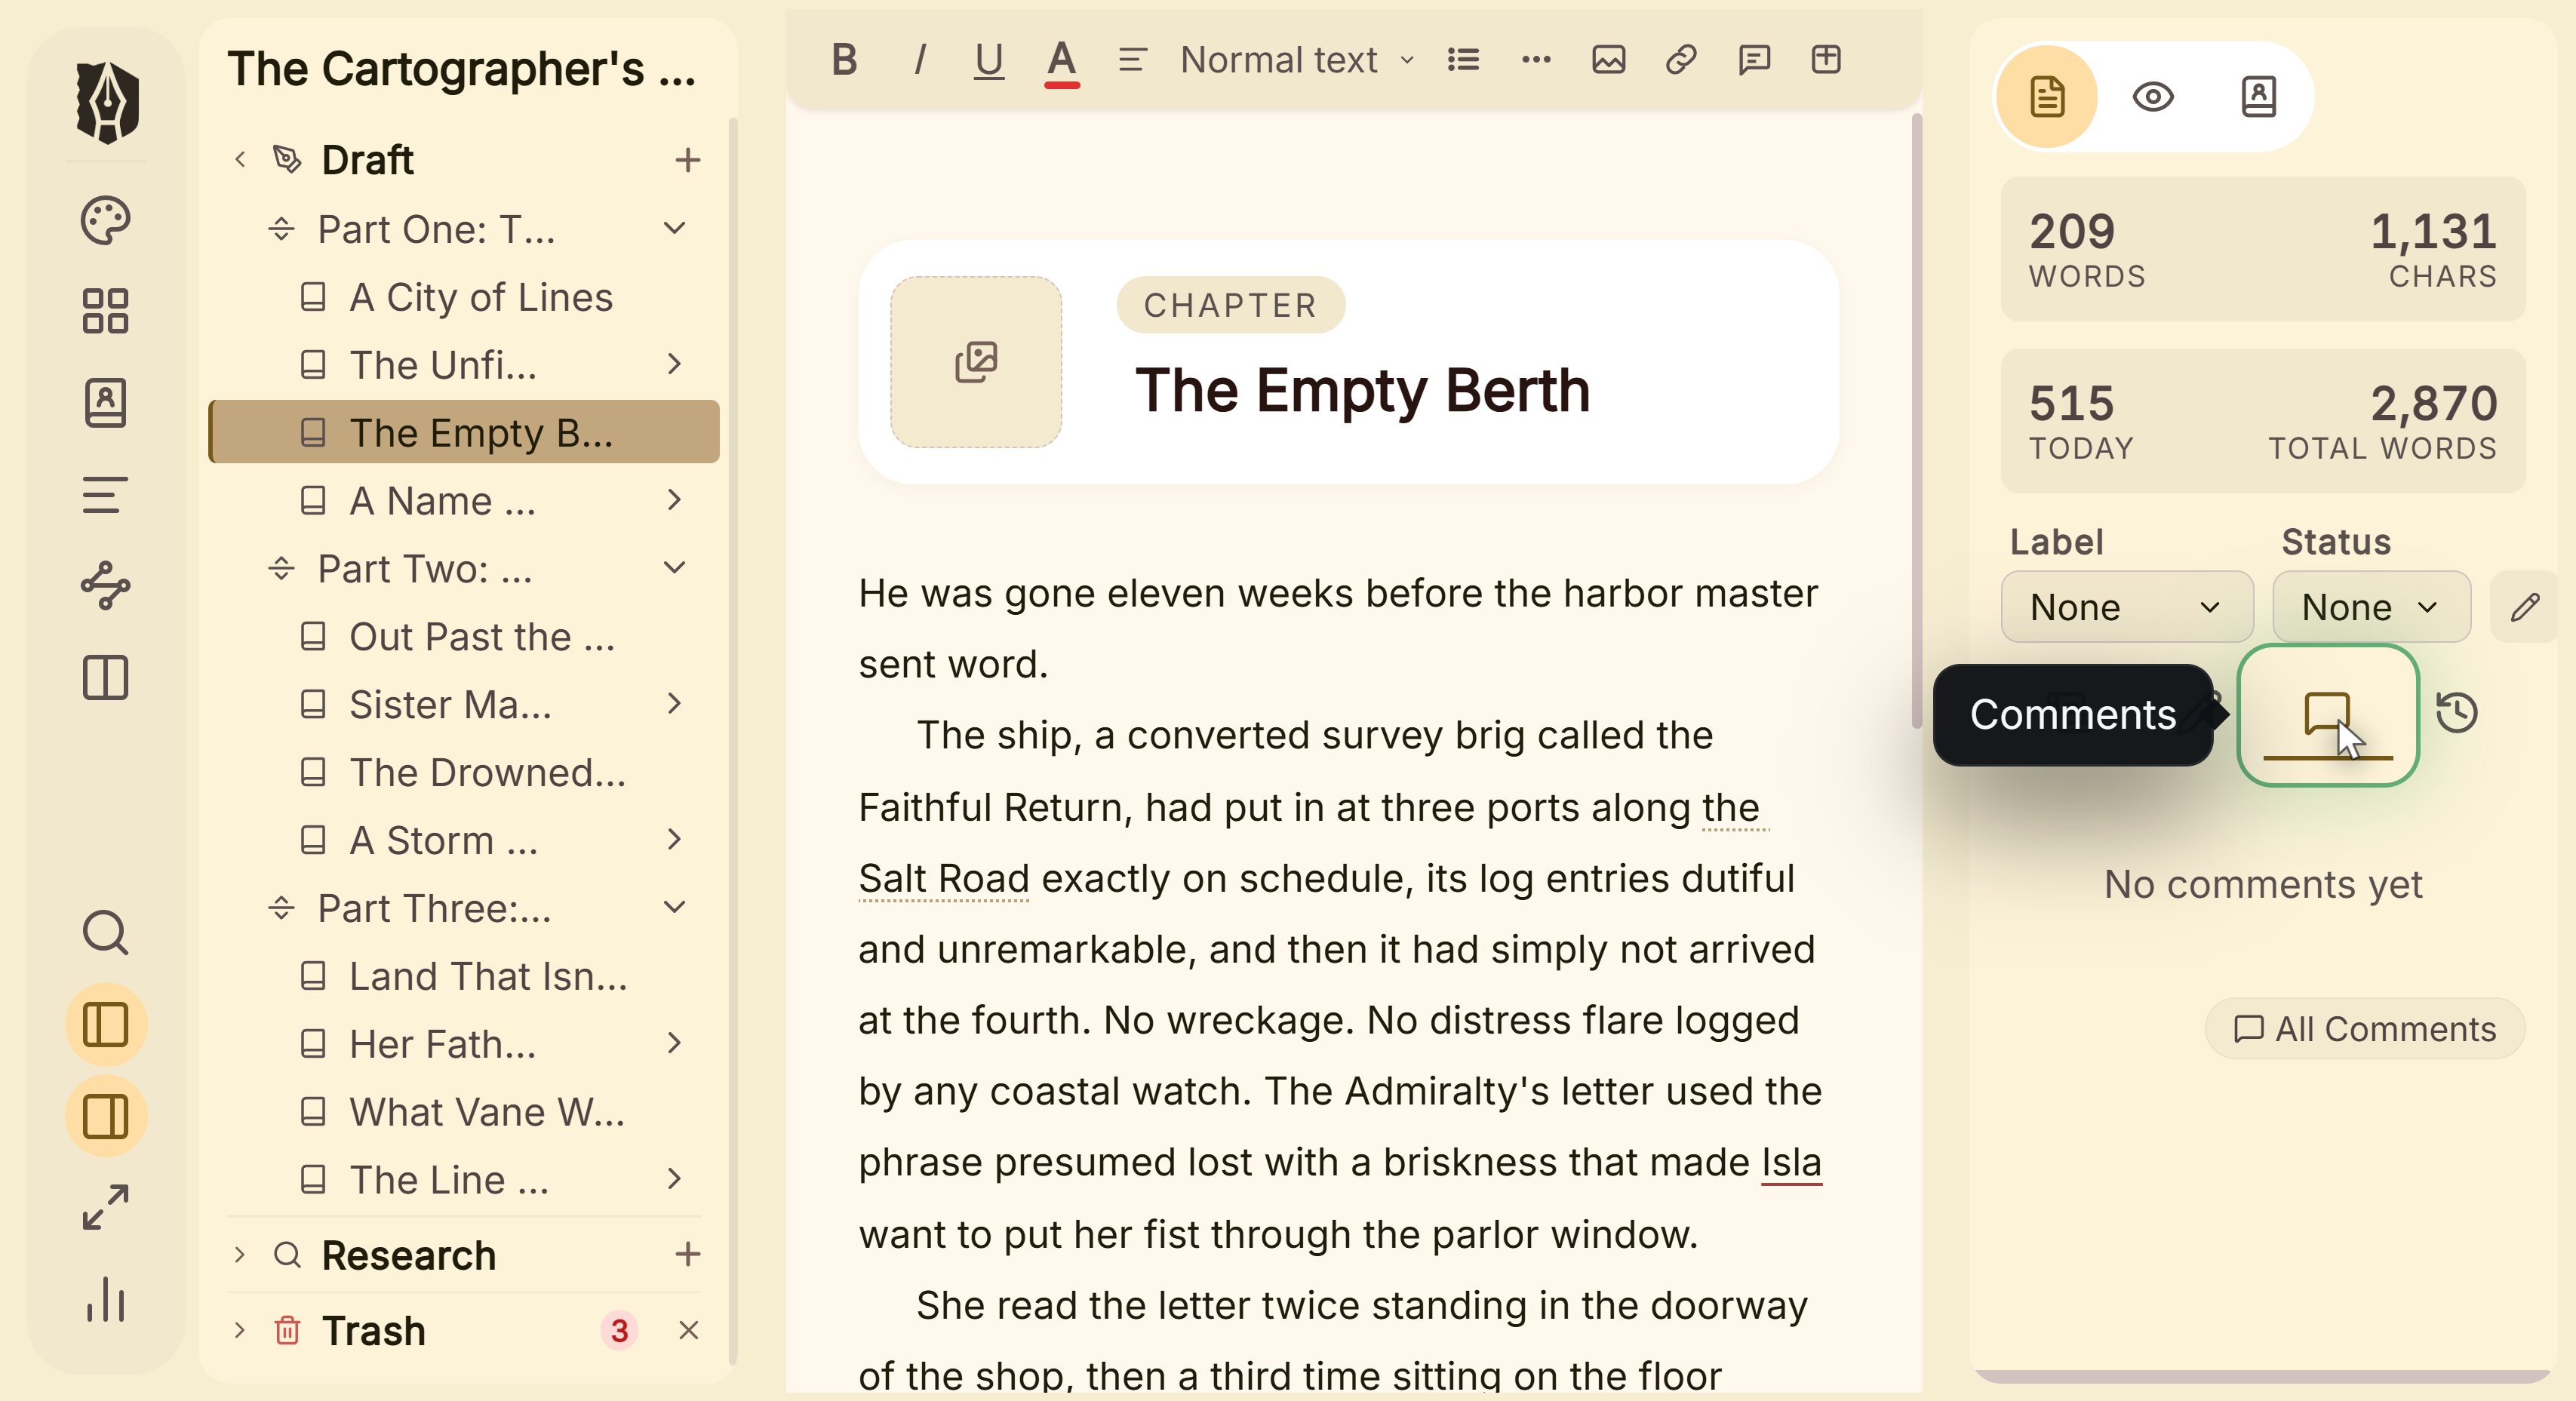2576x1401 pixels.
Task: Open the corkboard grid view icon
Action: pos(106,311)
